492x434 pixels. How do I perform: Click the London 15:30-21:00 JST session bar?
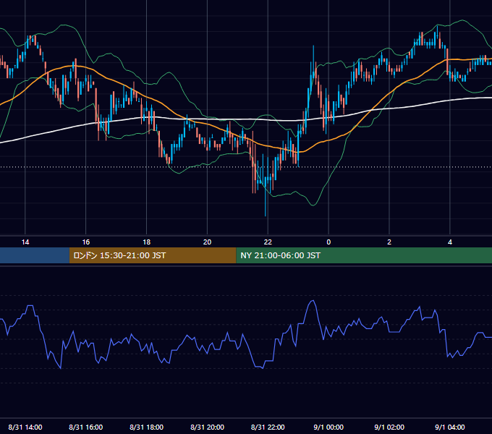coord(153,255)
